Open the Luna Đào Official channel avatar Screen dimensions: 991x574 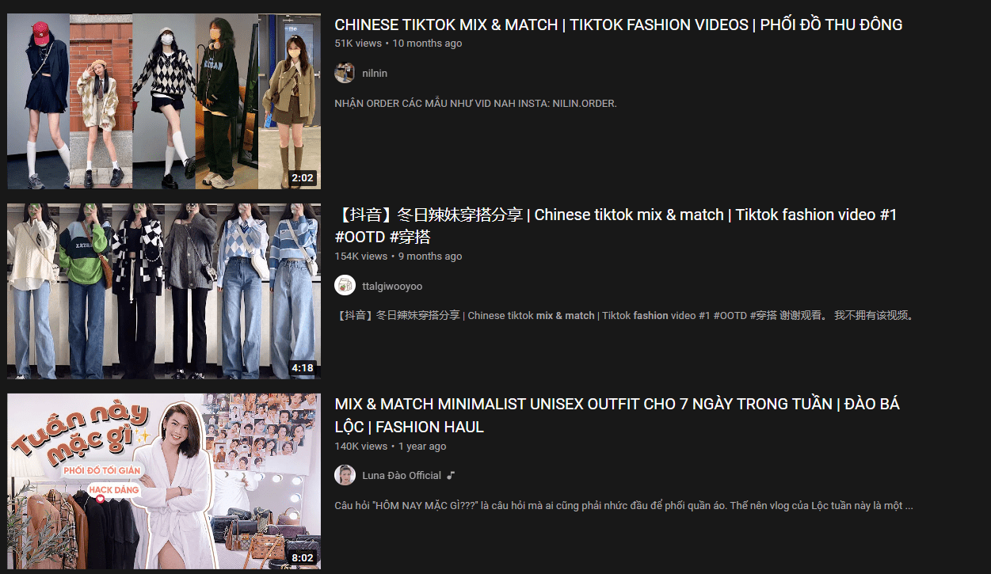345,475
